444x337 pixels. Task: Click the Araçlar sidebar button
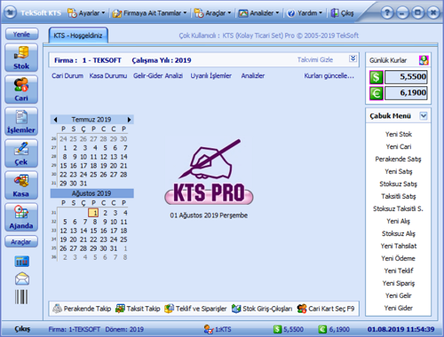[21, 242]
